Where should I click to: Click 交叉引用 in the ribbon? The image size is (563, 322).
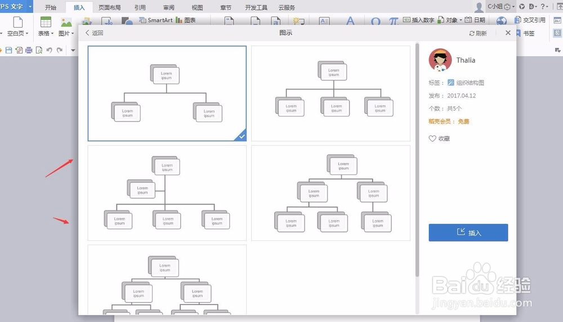tap(530, 20)
